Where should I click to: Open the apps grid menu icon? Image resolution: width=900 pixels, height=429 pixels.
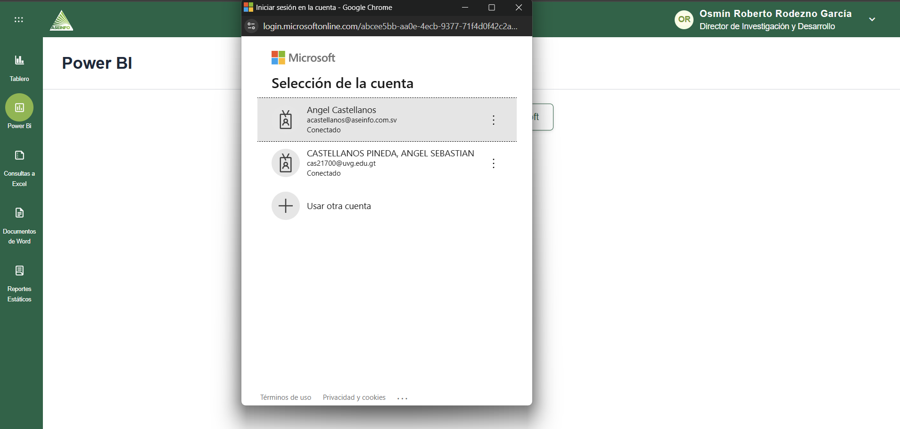(x=19, y=20)
